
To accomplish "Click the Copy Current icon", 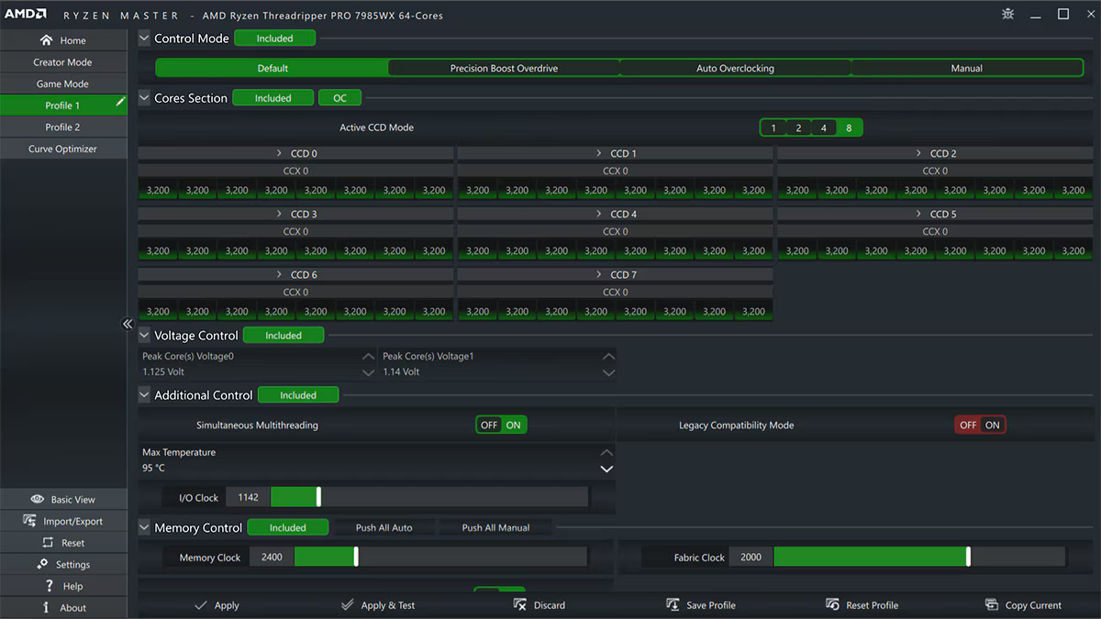I will coord(992,605).
